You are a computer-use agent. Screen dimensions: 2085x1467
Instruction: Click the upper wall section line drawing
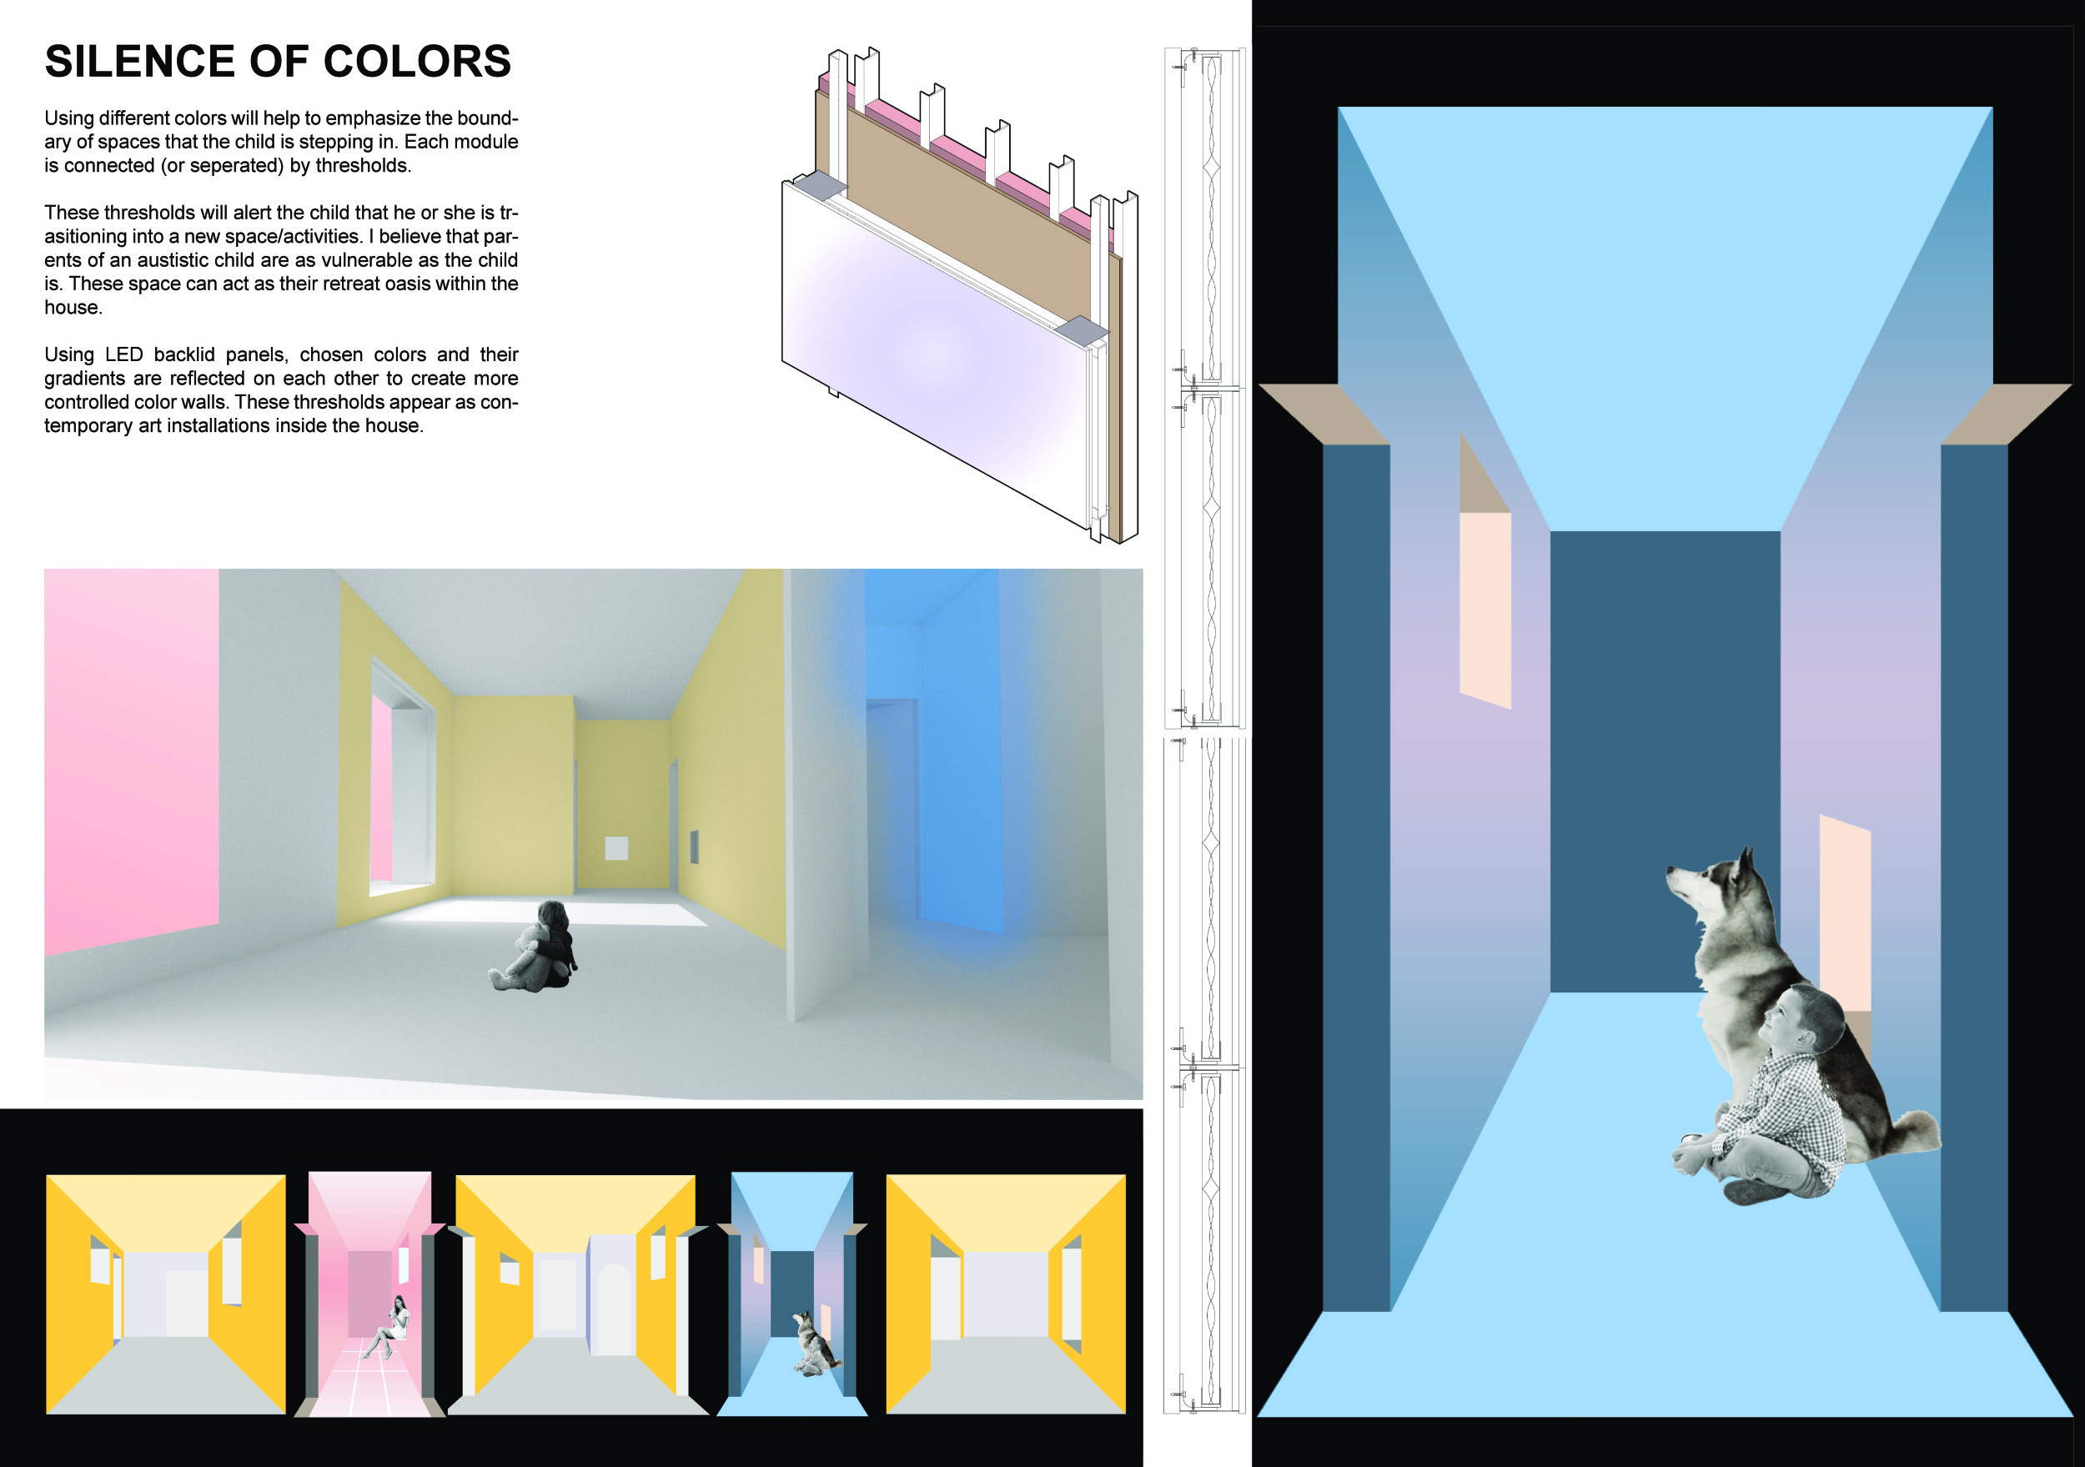(x=1205, y=389)
